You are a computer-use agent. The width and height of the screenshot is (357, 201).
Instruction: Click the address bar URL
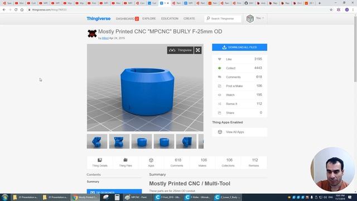(49, 10)
